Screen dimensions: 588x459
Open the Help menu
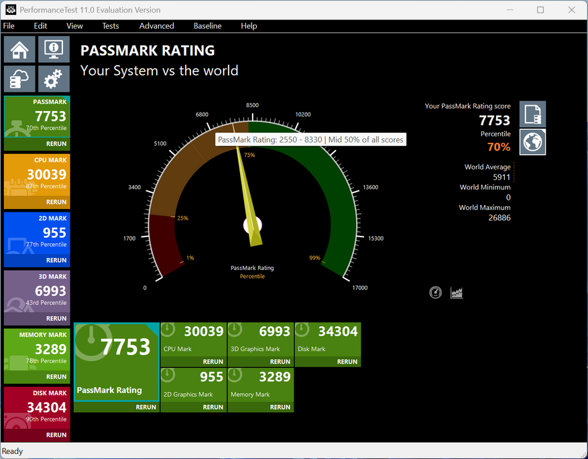point(249,26)
